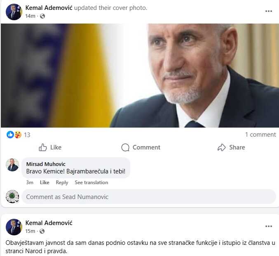
Task: Click the globe audience icon beside 15m
Action: (x=42, y=231)
